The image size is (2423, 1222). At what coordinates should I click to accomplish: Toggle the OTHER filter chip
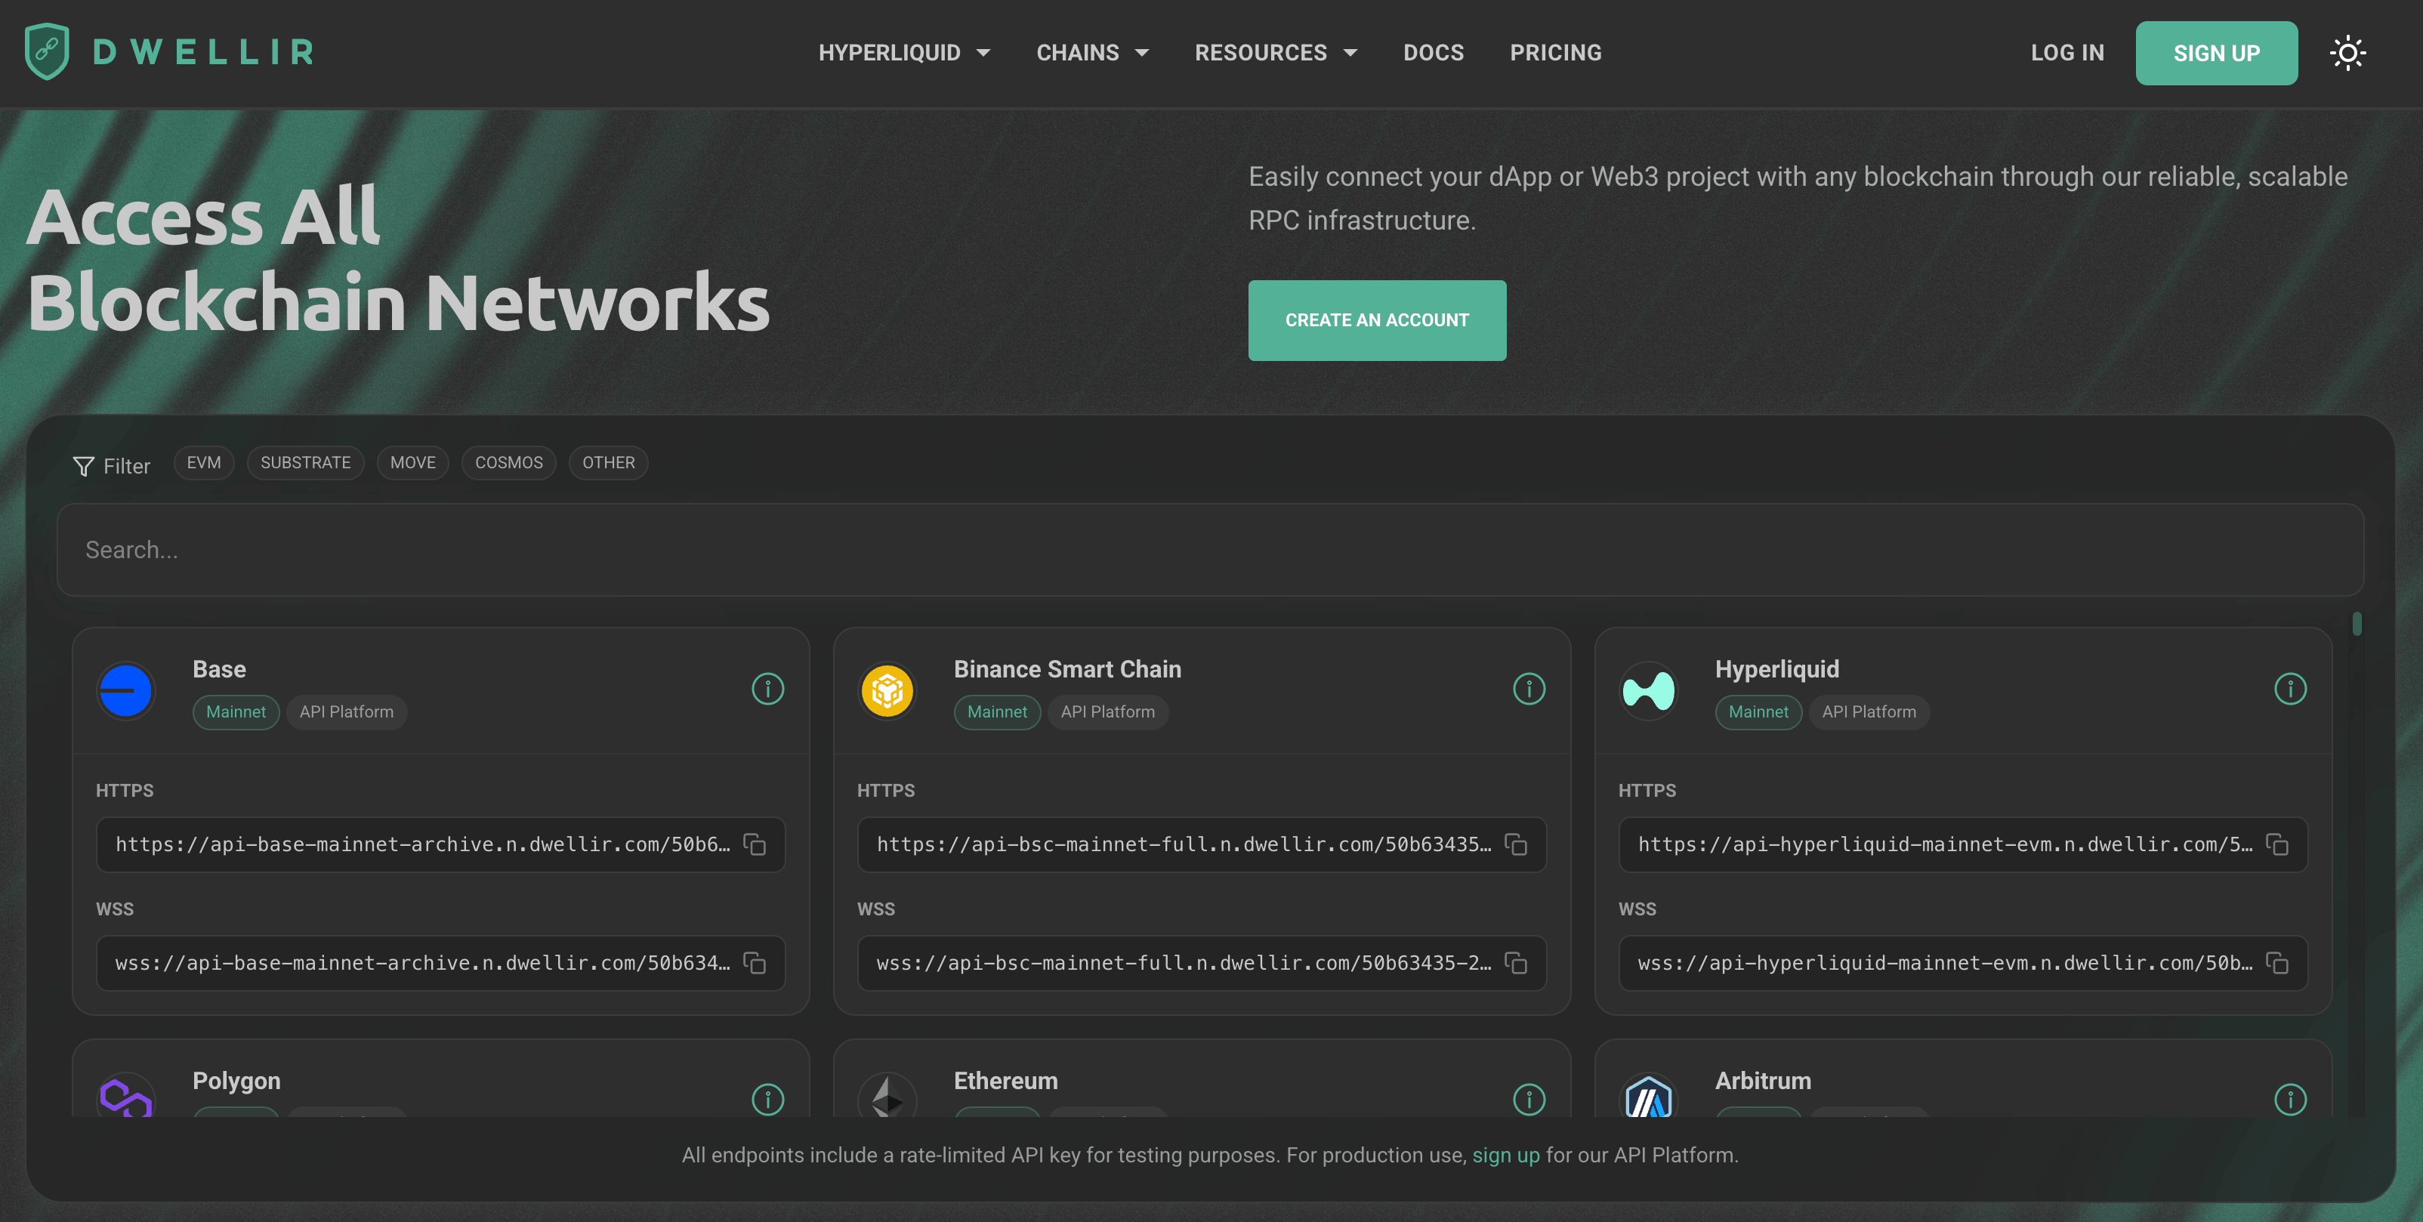[x=607, y=463]
